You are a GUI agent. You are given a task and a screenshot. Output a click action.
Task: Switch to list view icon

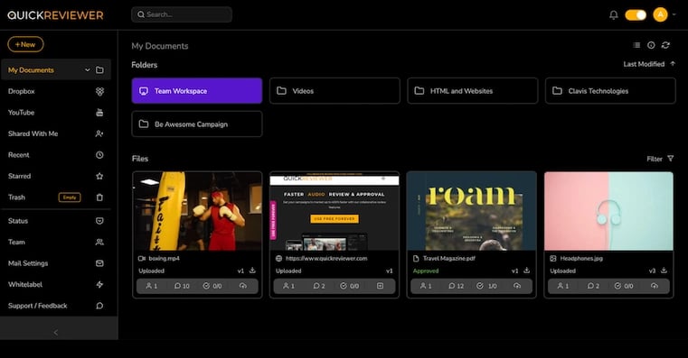point(636,45)
